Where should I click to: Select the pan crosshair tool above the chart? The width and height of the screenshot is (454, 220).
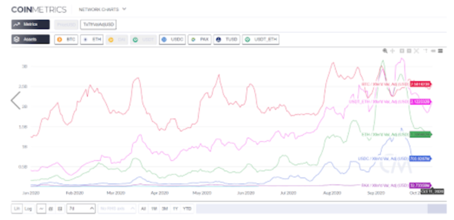[x=392, y=51]
